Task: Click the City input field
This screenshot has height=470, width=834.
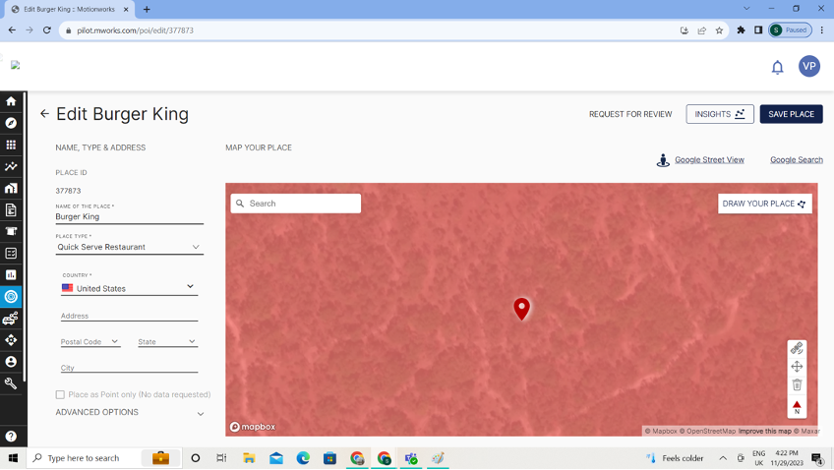Action: pyautogui.click(x=129, y=368)
